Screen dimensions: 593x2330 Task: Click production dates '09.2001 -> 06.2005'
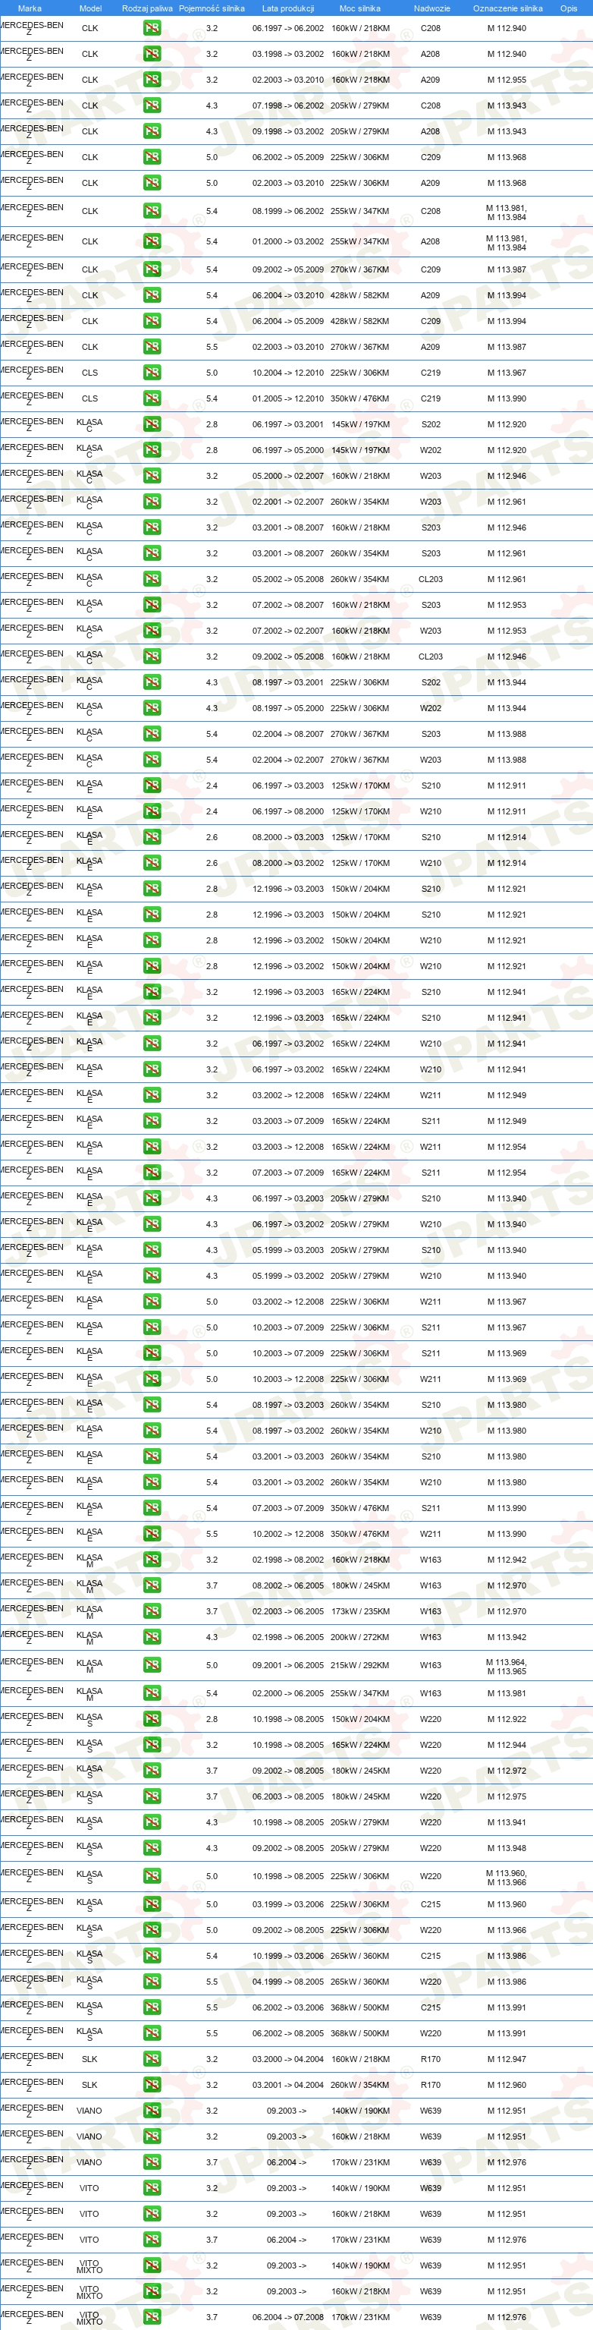click(x=288, y=1665)
